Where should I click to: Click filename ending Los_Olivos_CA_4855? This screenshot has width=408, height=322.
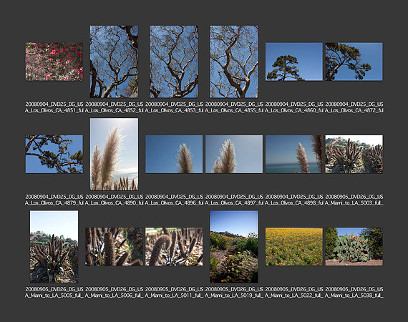tap(234, 107)
